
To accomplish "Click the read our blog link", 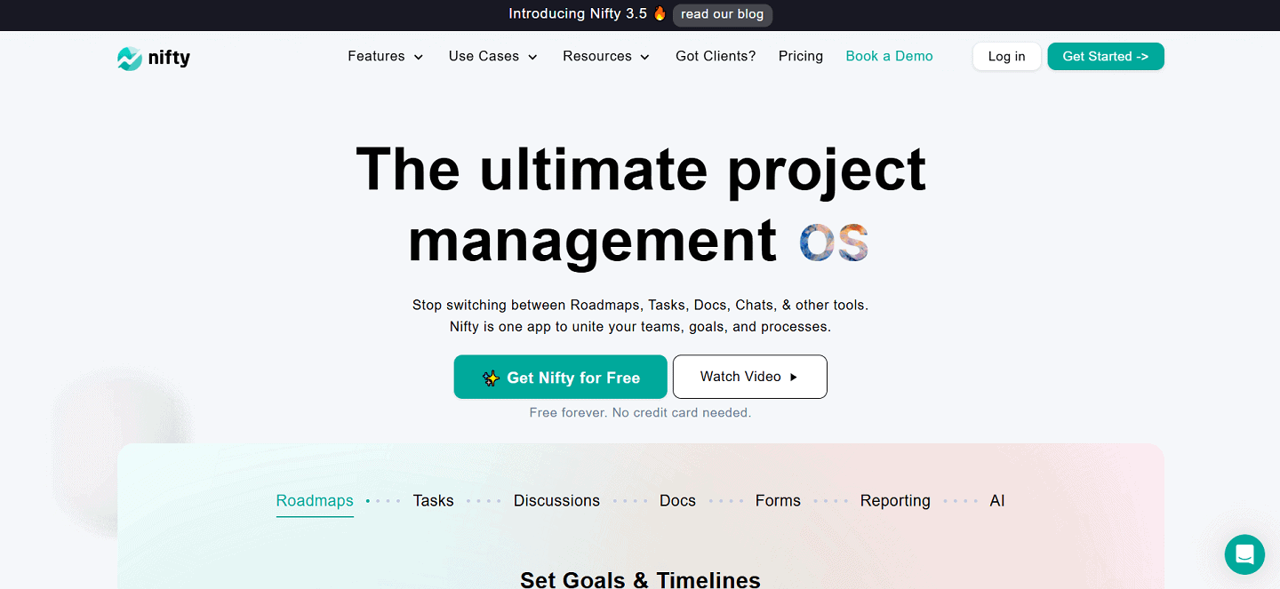I will [x=722, y=14].
